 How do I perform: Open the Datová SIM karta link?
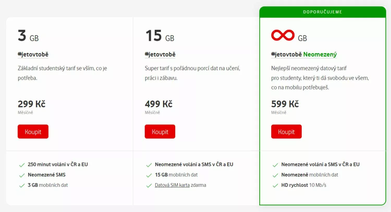172,185
